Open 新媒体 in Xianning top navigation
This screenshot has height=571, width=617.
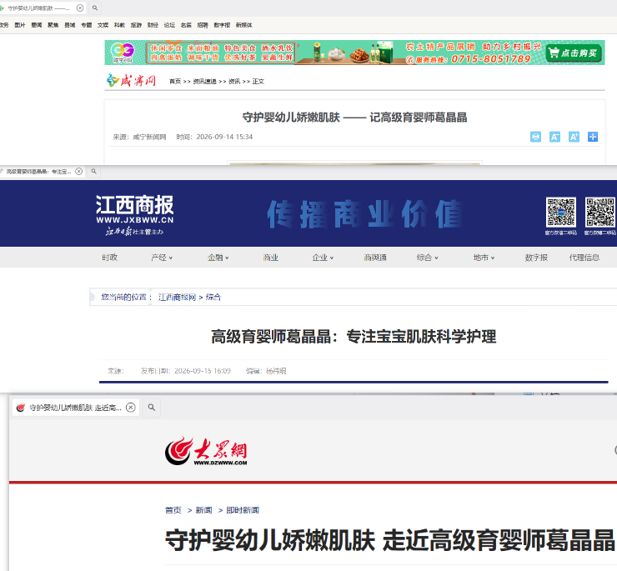(244, 25)
